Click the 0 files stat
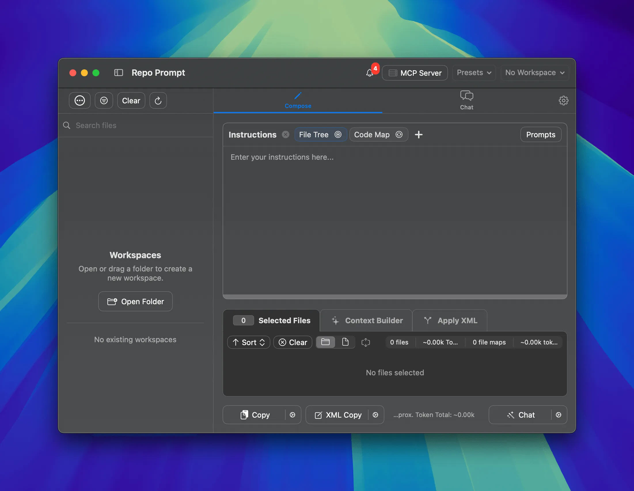This screenshot has width=634, height=491. click(399, 342)
